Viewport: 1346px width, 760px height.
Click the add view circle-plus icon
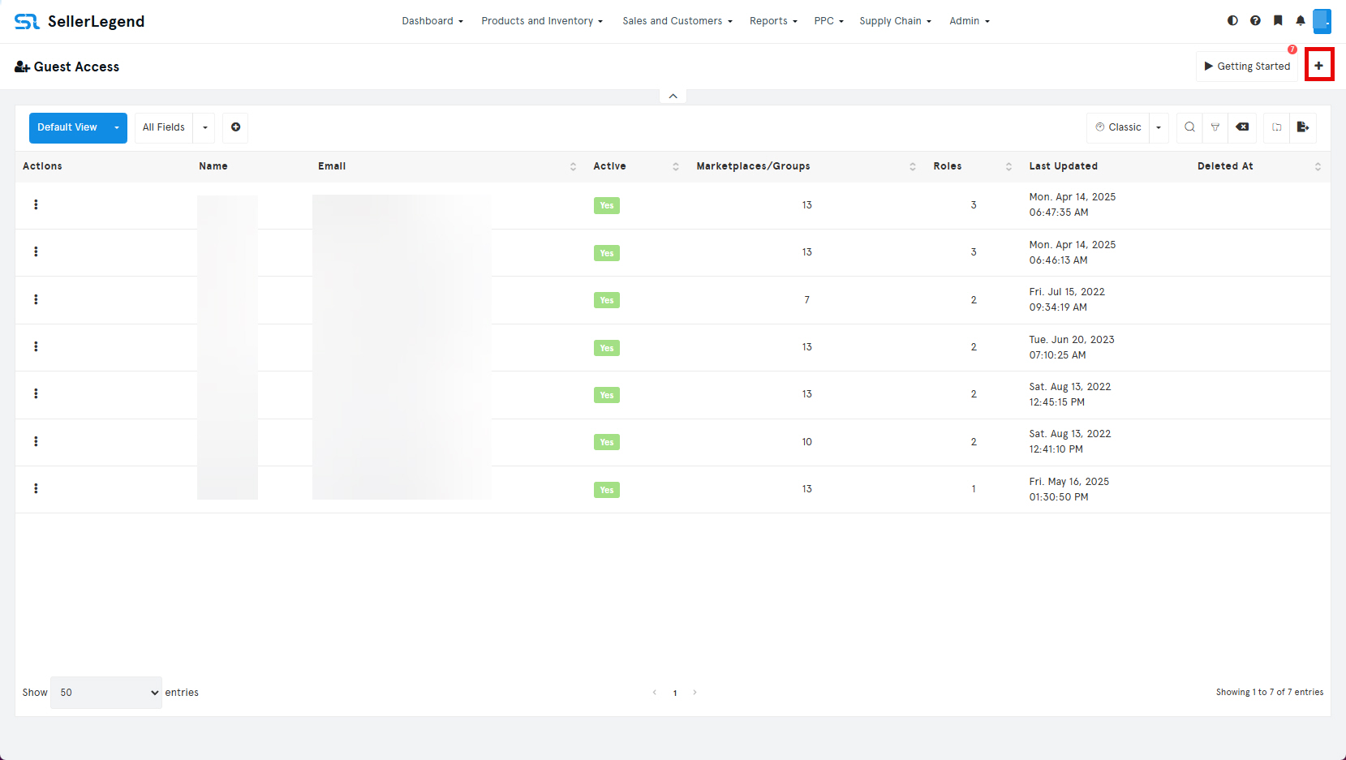pos(235,127)
